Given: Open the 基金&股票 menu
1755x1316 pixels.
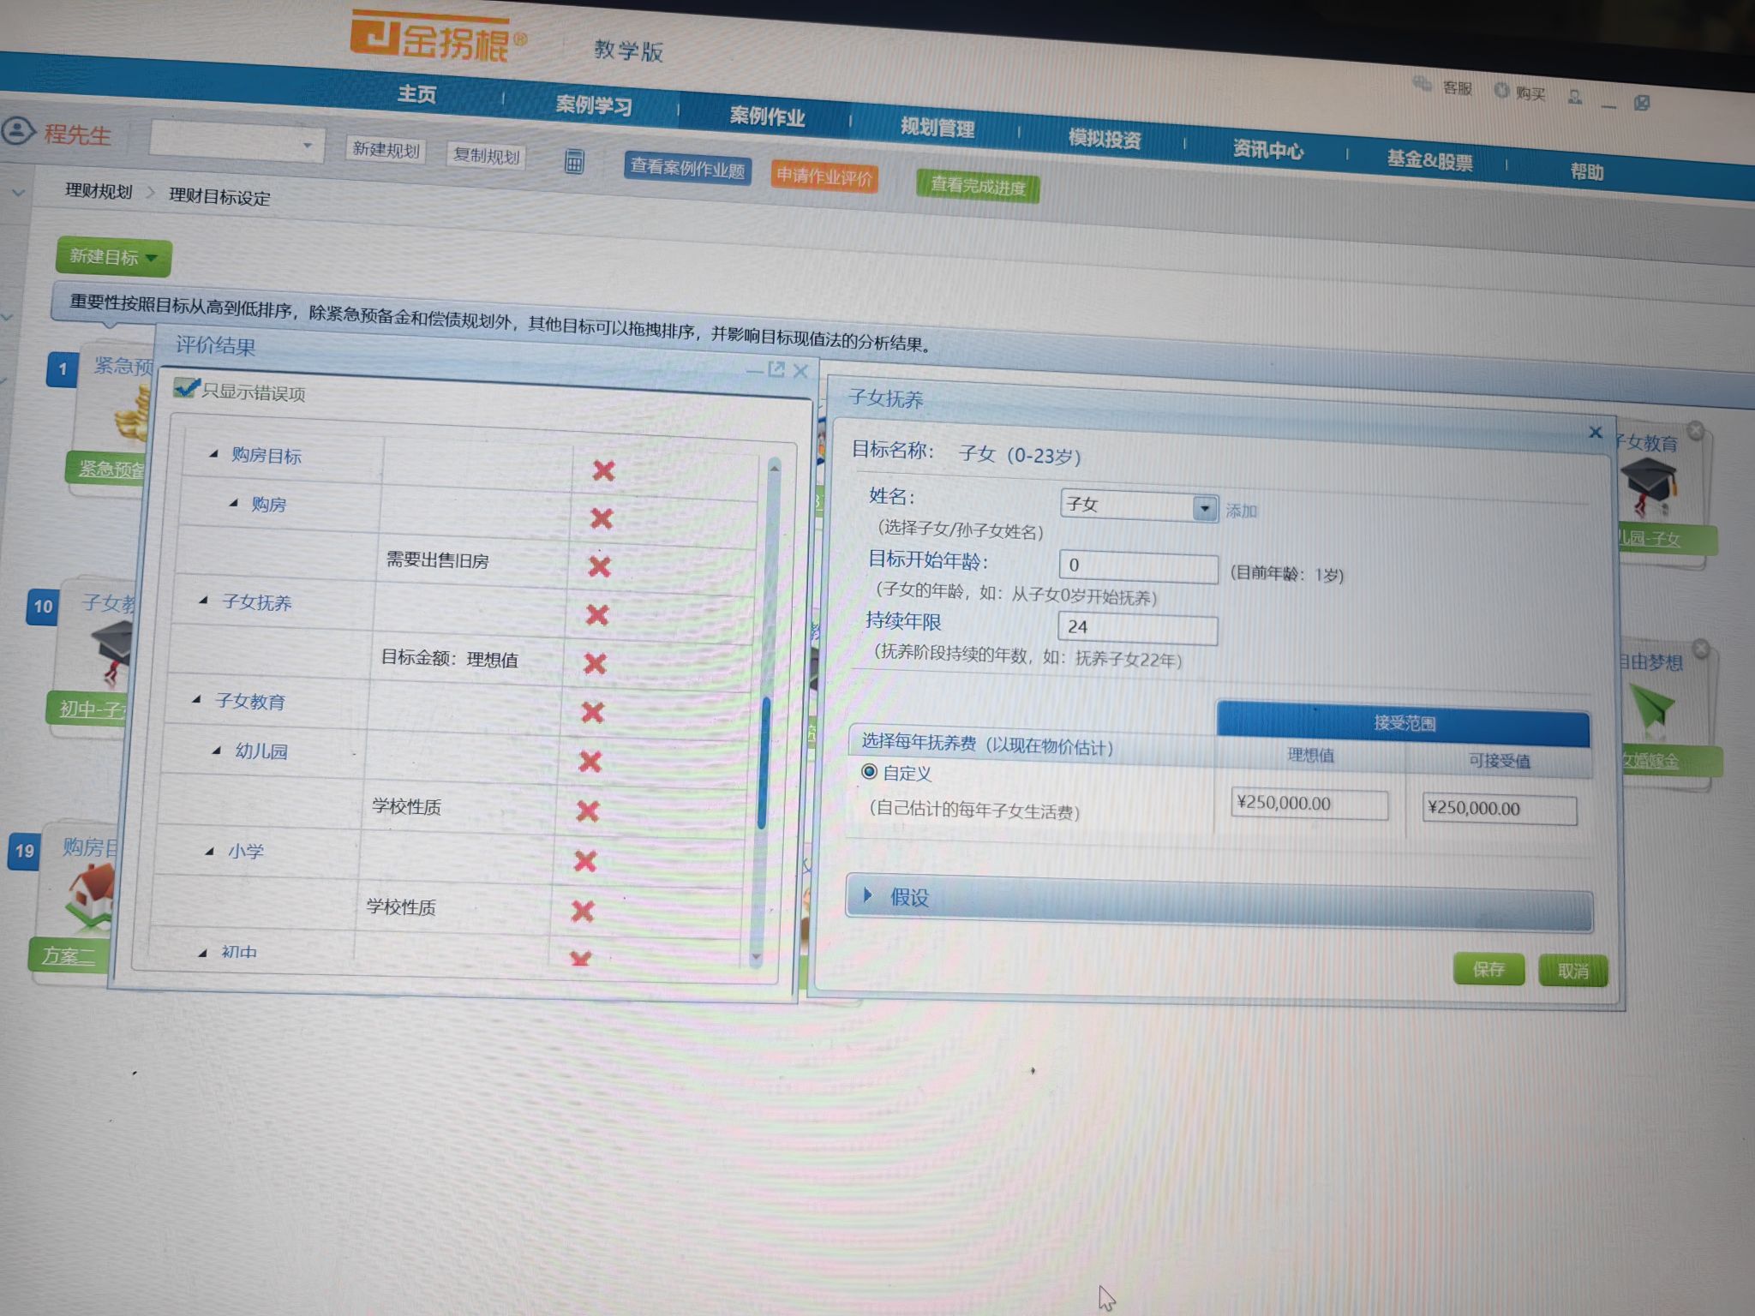Looking at the screenshot, I should coord(1429,160).
